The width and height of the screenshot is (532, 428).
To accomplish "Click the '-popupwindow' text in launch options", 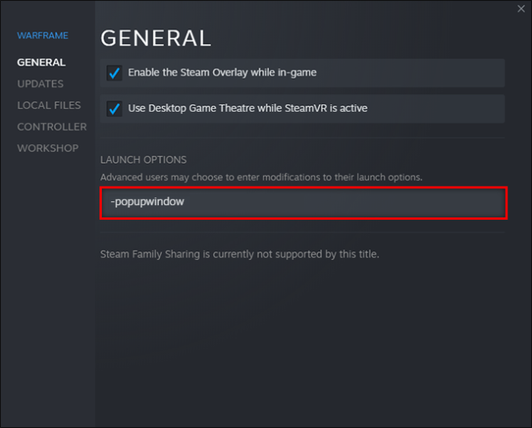I will [x=147, y=202].
